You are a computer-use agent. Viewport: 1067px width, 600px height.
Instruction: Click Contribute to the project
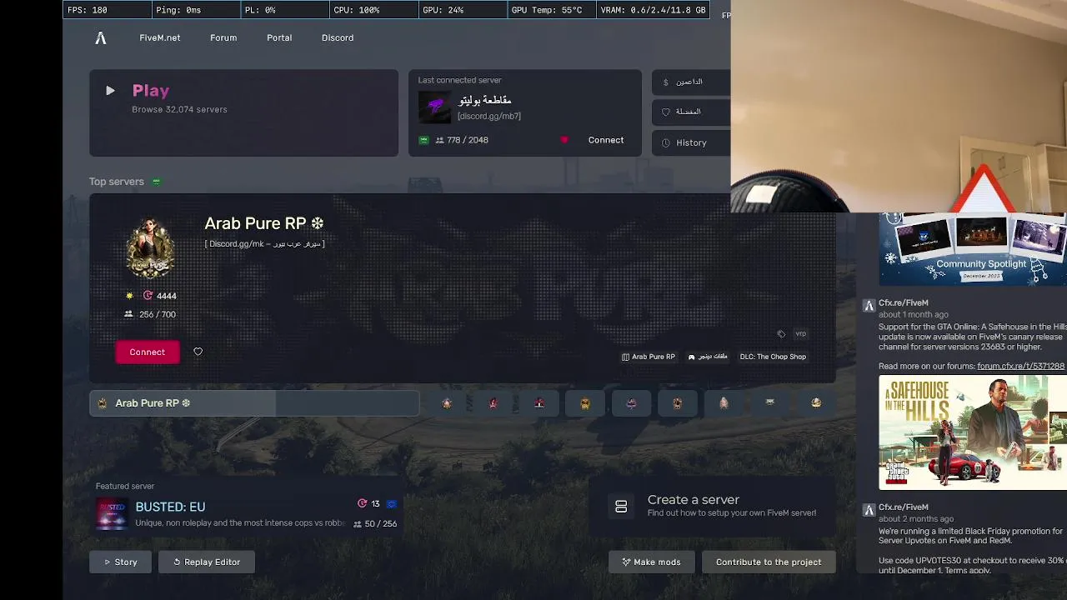769,562
